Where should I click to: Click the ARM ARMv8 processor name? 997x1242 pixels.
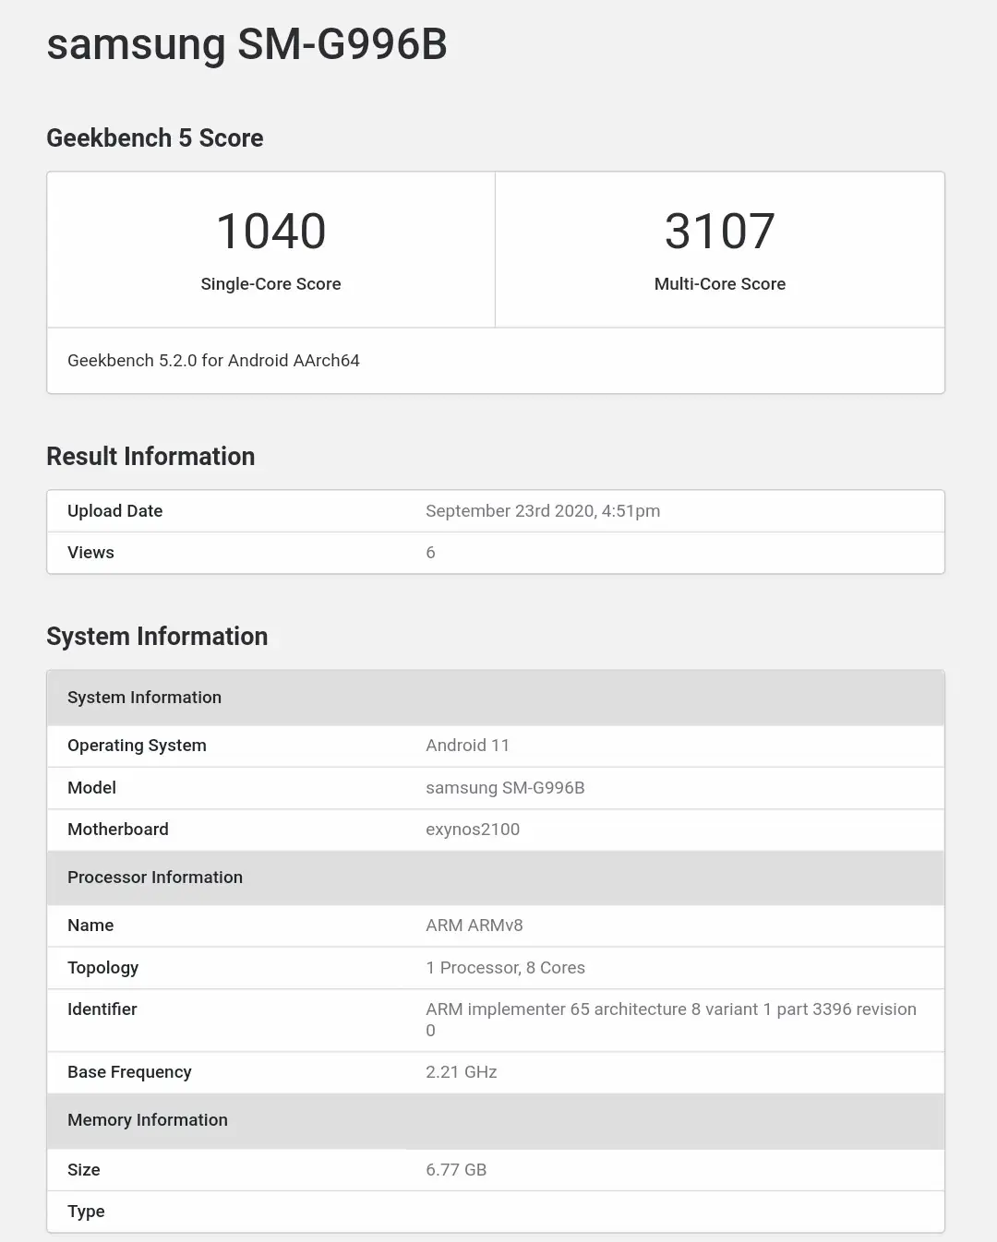(x=474, y=926)
